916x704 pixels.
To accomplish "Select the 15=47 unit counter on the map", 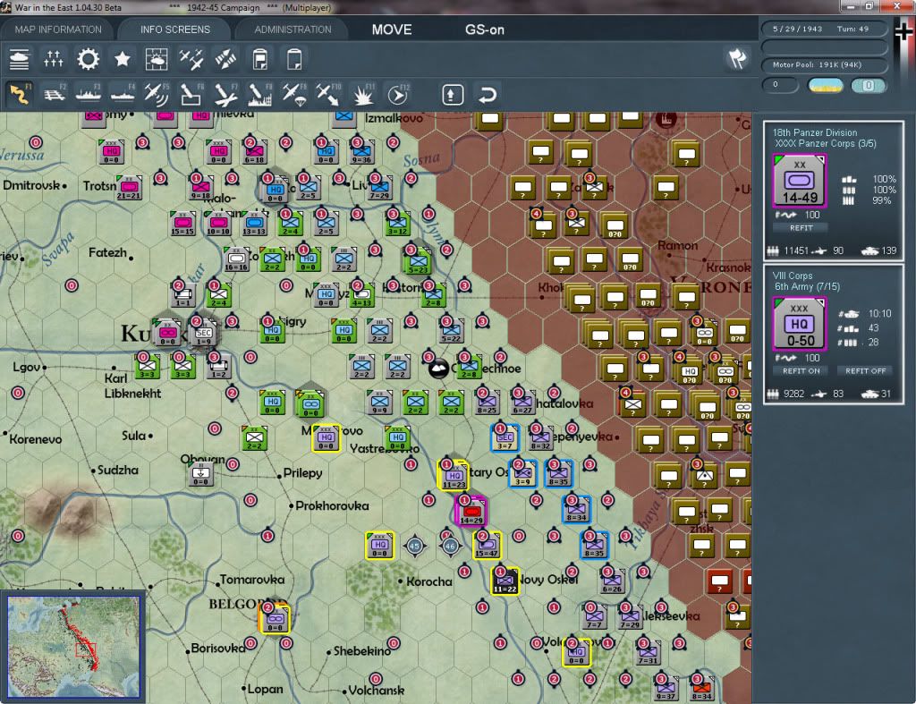I will pos(487,545).
